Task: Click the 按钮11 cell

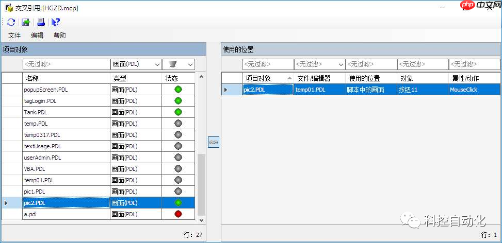Action: [423, 90]
